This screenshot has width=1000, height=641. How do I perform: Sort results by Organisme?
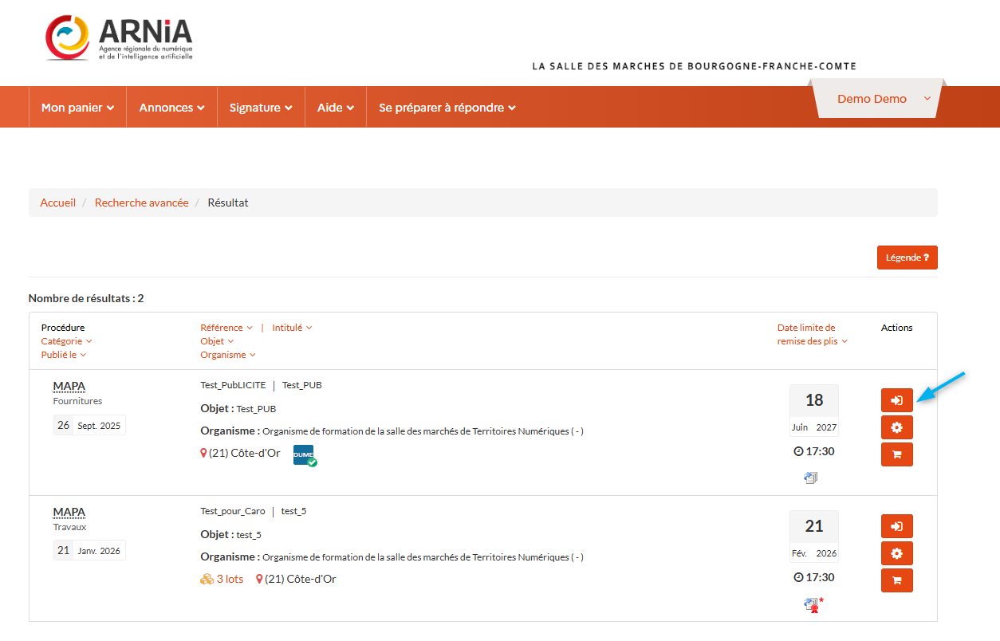(227, 355)
